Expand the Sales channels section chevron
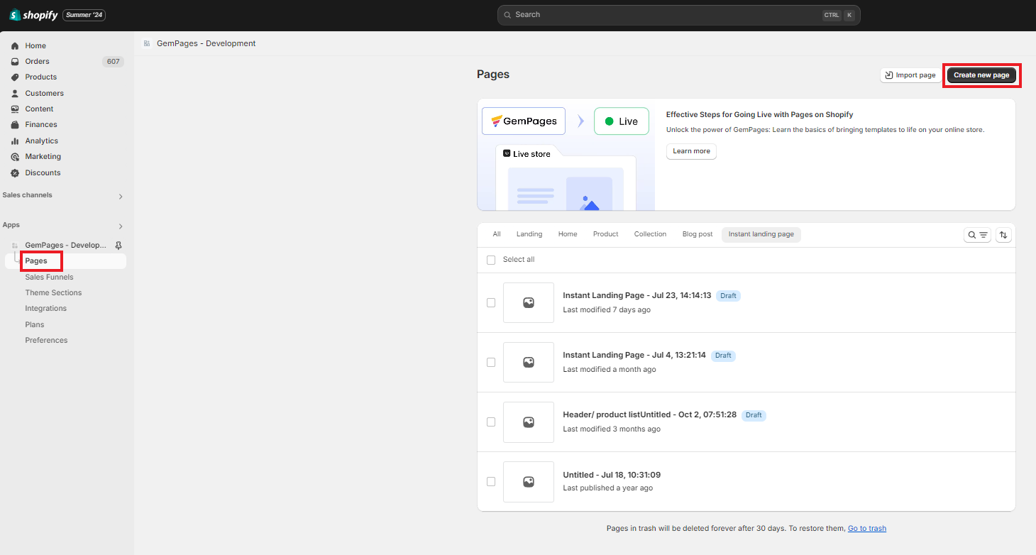 [121, 197]
